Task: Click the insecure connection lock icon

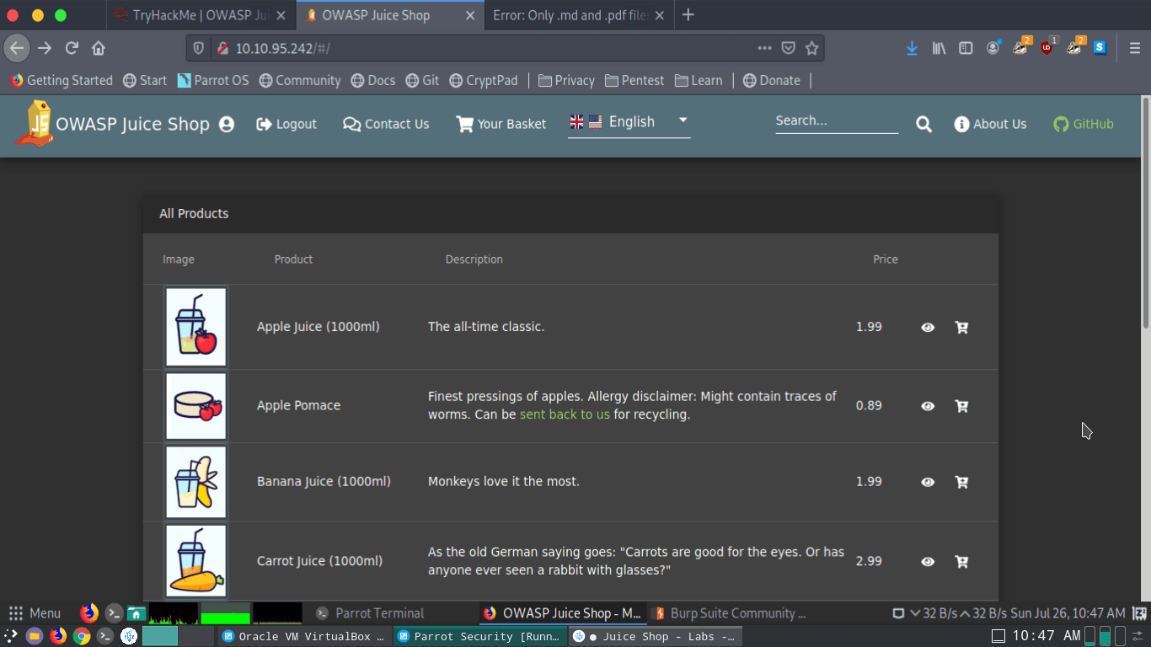Action: point(222,48)
